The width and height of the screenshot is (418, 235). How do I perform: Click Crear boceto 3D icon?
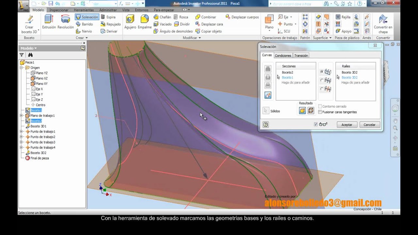click(x=29, y=19)
